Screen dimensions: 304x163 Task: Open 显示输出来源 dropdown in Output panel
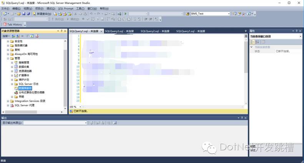click(85, 123)
